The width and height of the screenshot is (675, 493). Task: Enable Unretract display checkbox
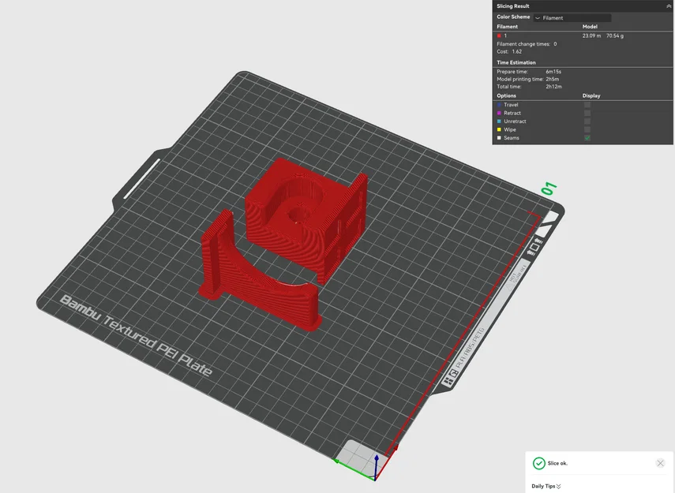coord(587,121)
